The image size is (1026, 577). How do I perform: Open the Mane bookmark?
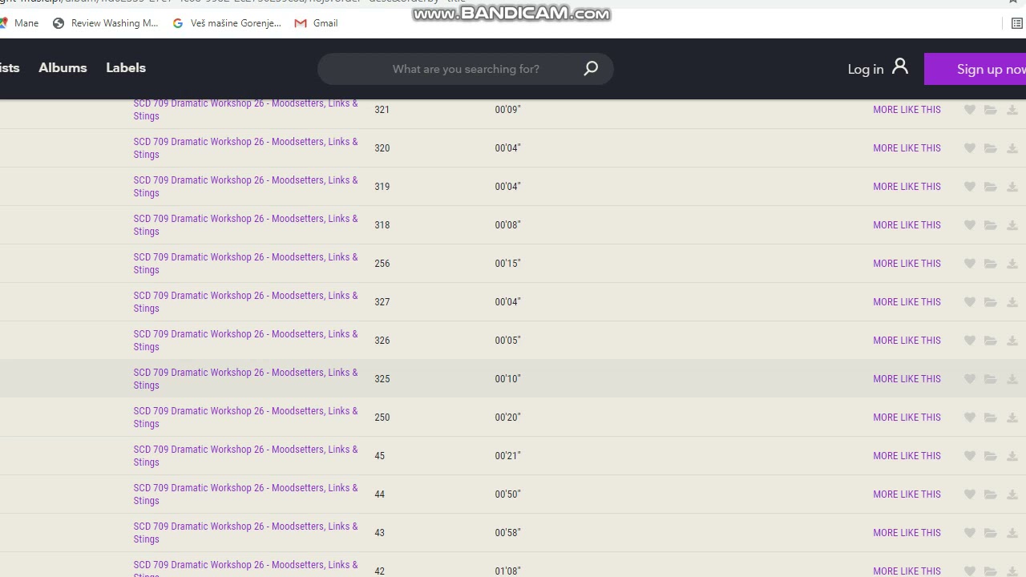(19, 23)
